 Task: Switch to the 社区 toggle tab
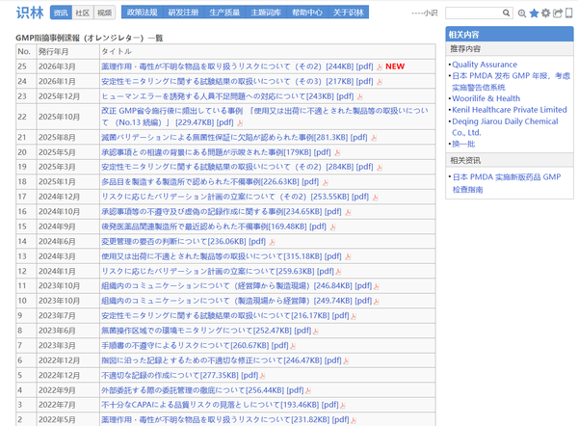pyautogui.click(x=83, y=13)
